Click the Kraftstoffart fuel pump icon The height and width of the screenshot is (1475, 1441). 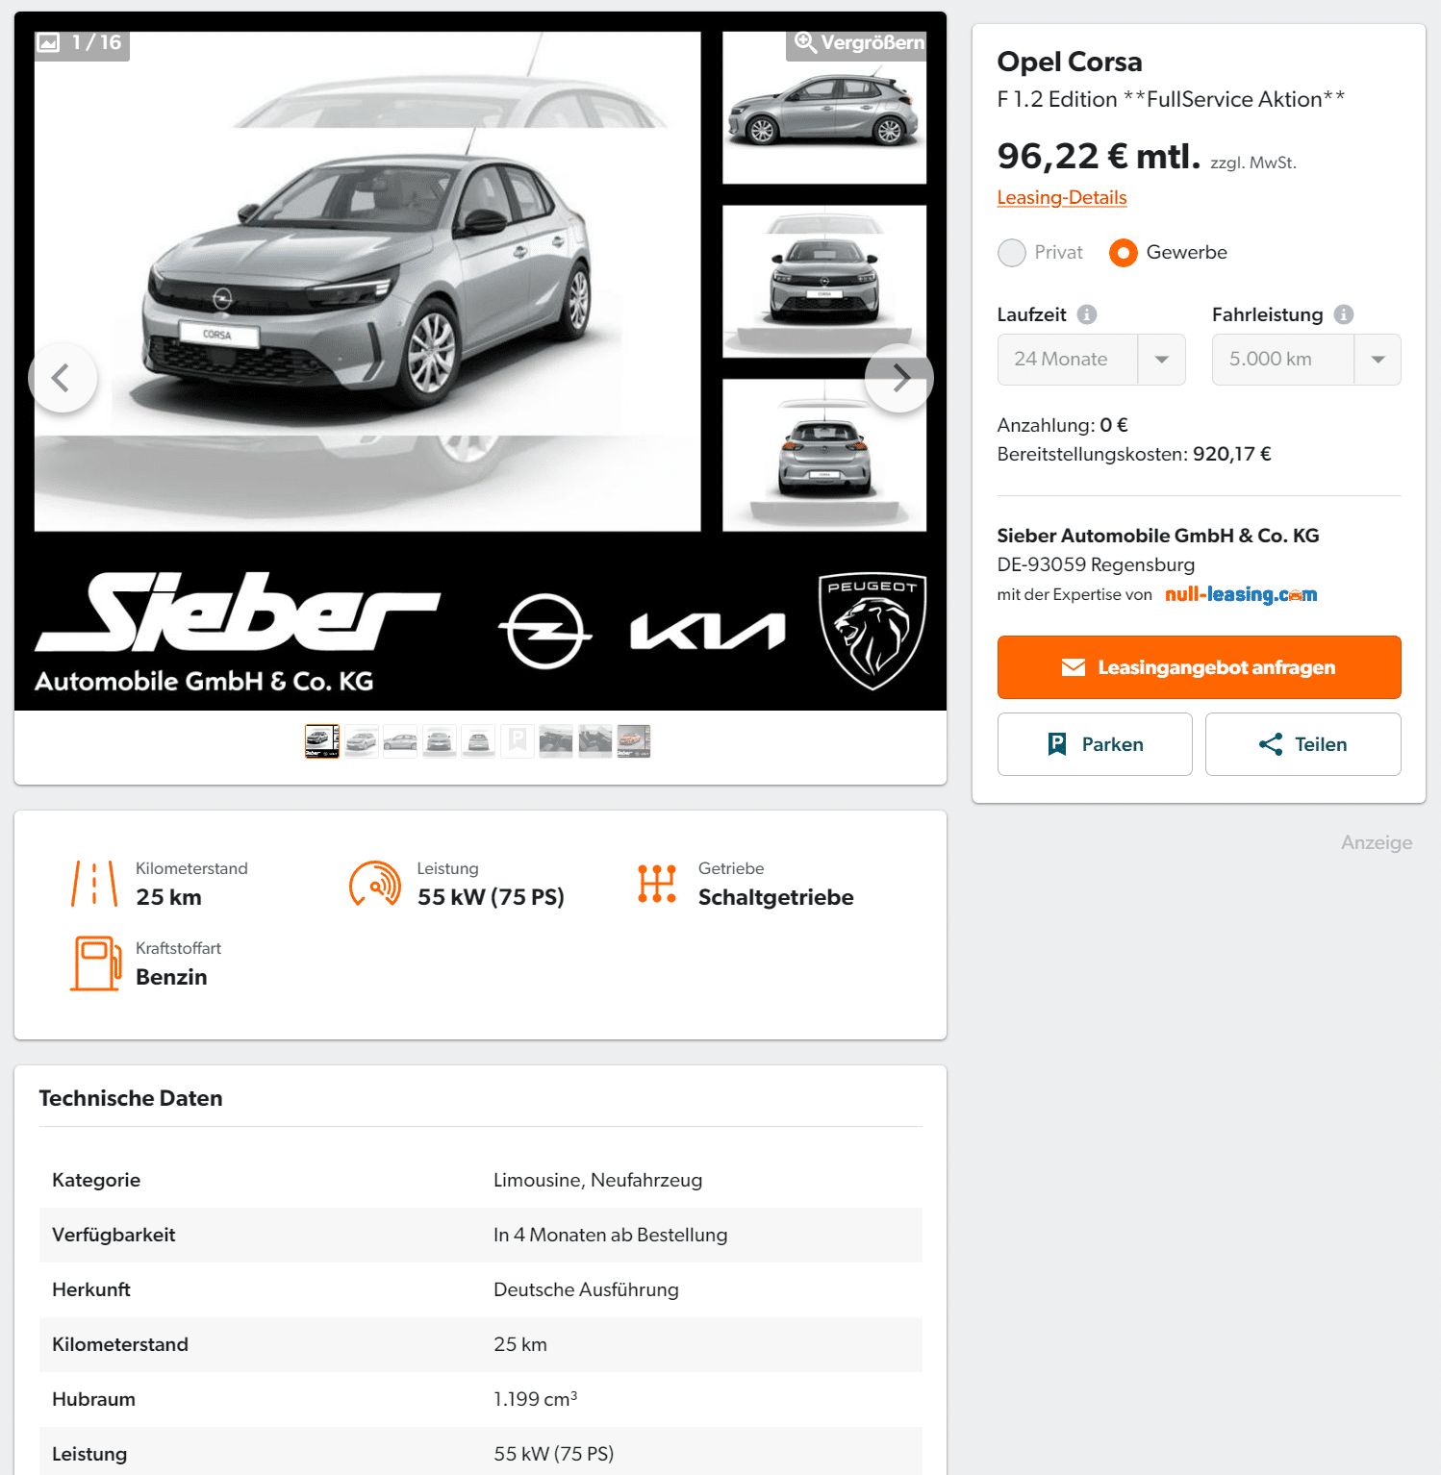(x=95, y=963)
